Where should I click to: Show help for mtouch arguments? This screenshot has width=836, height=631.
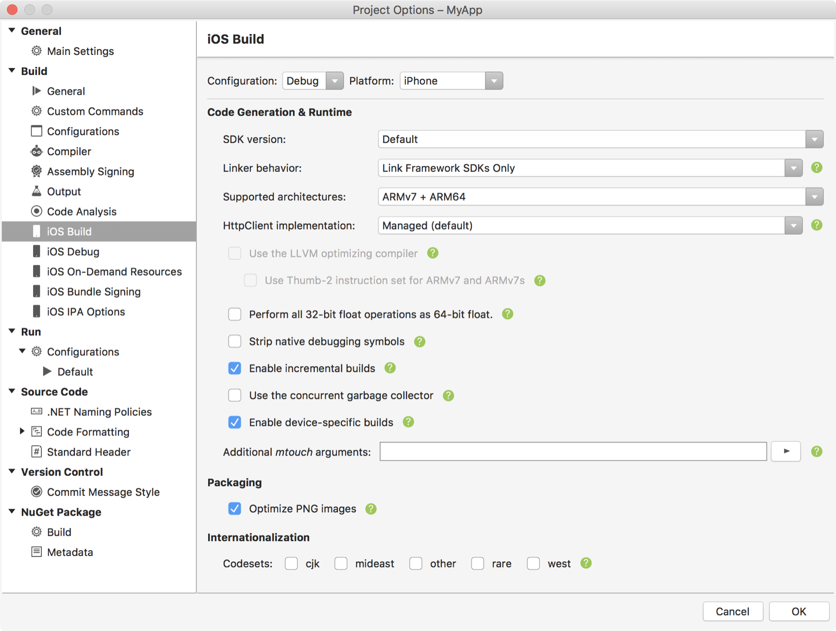tap(817, 451)
